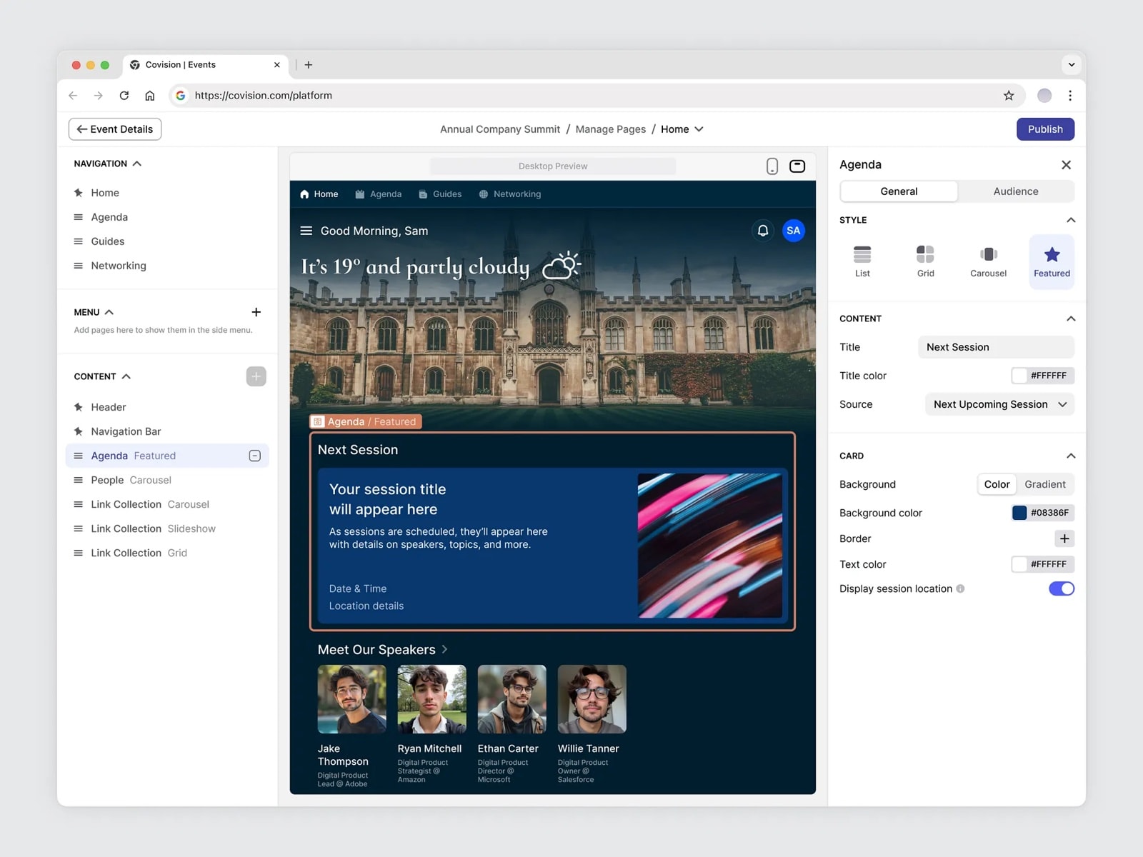Change the Title color swatch
This screenshot has width=1143, height=857.
(1019, 376)
